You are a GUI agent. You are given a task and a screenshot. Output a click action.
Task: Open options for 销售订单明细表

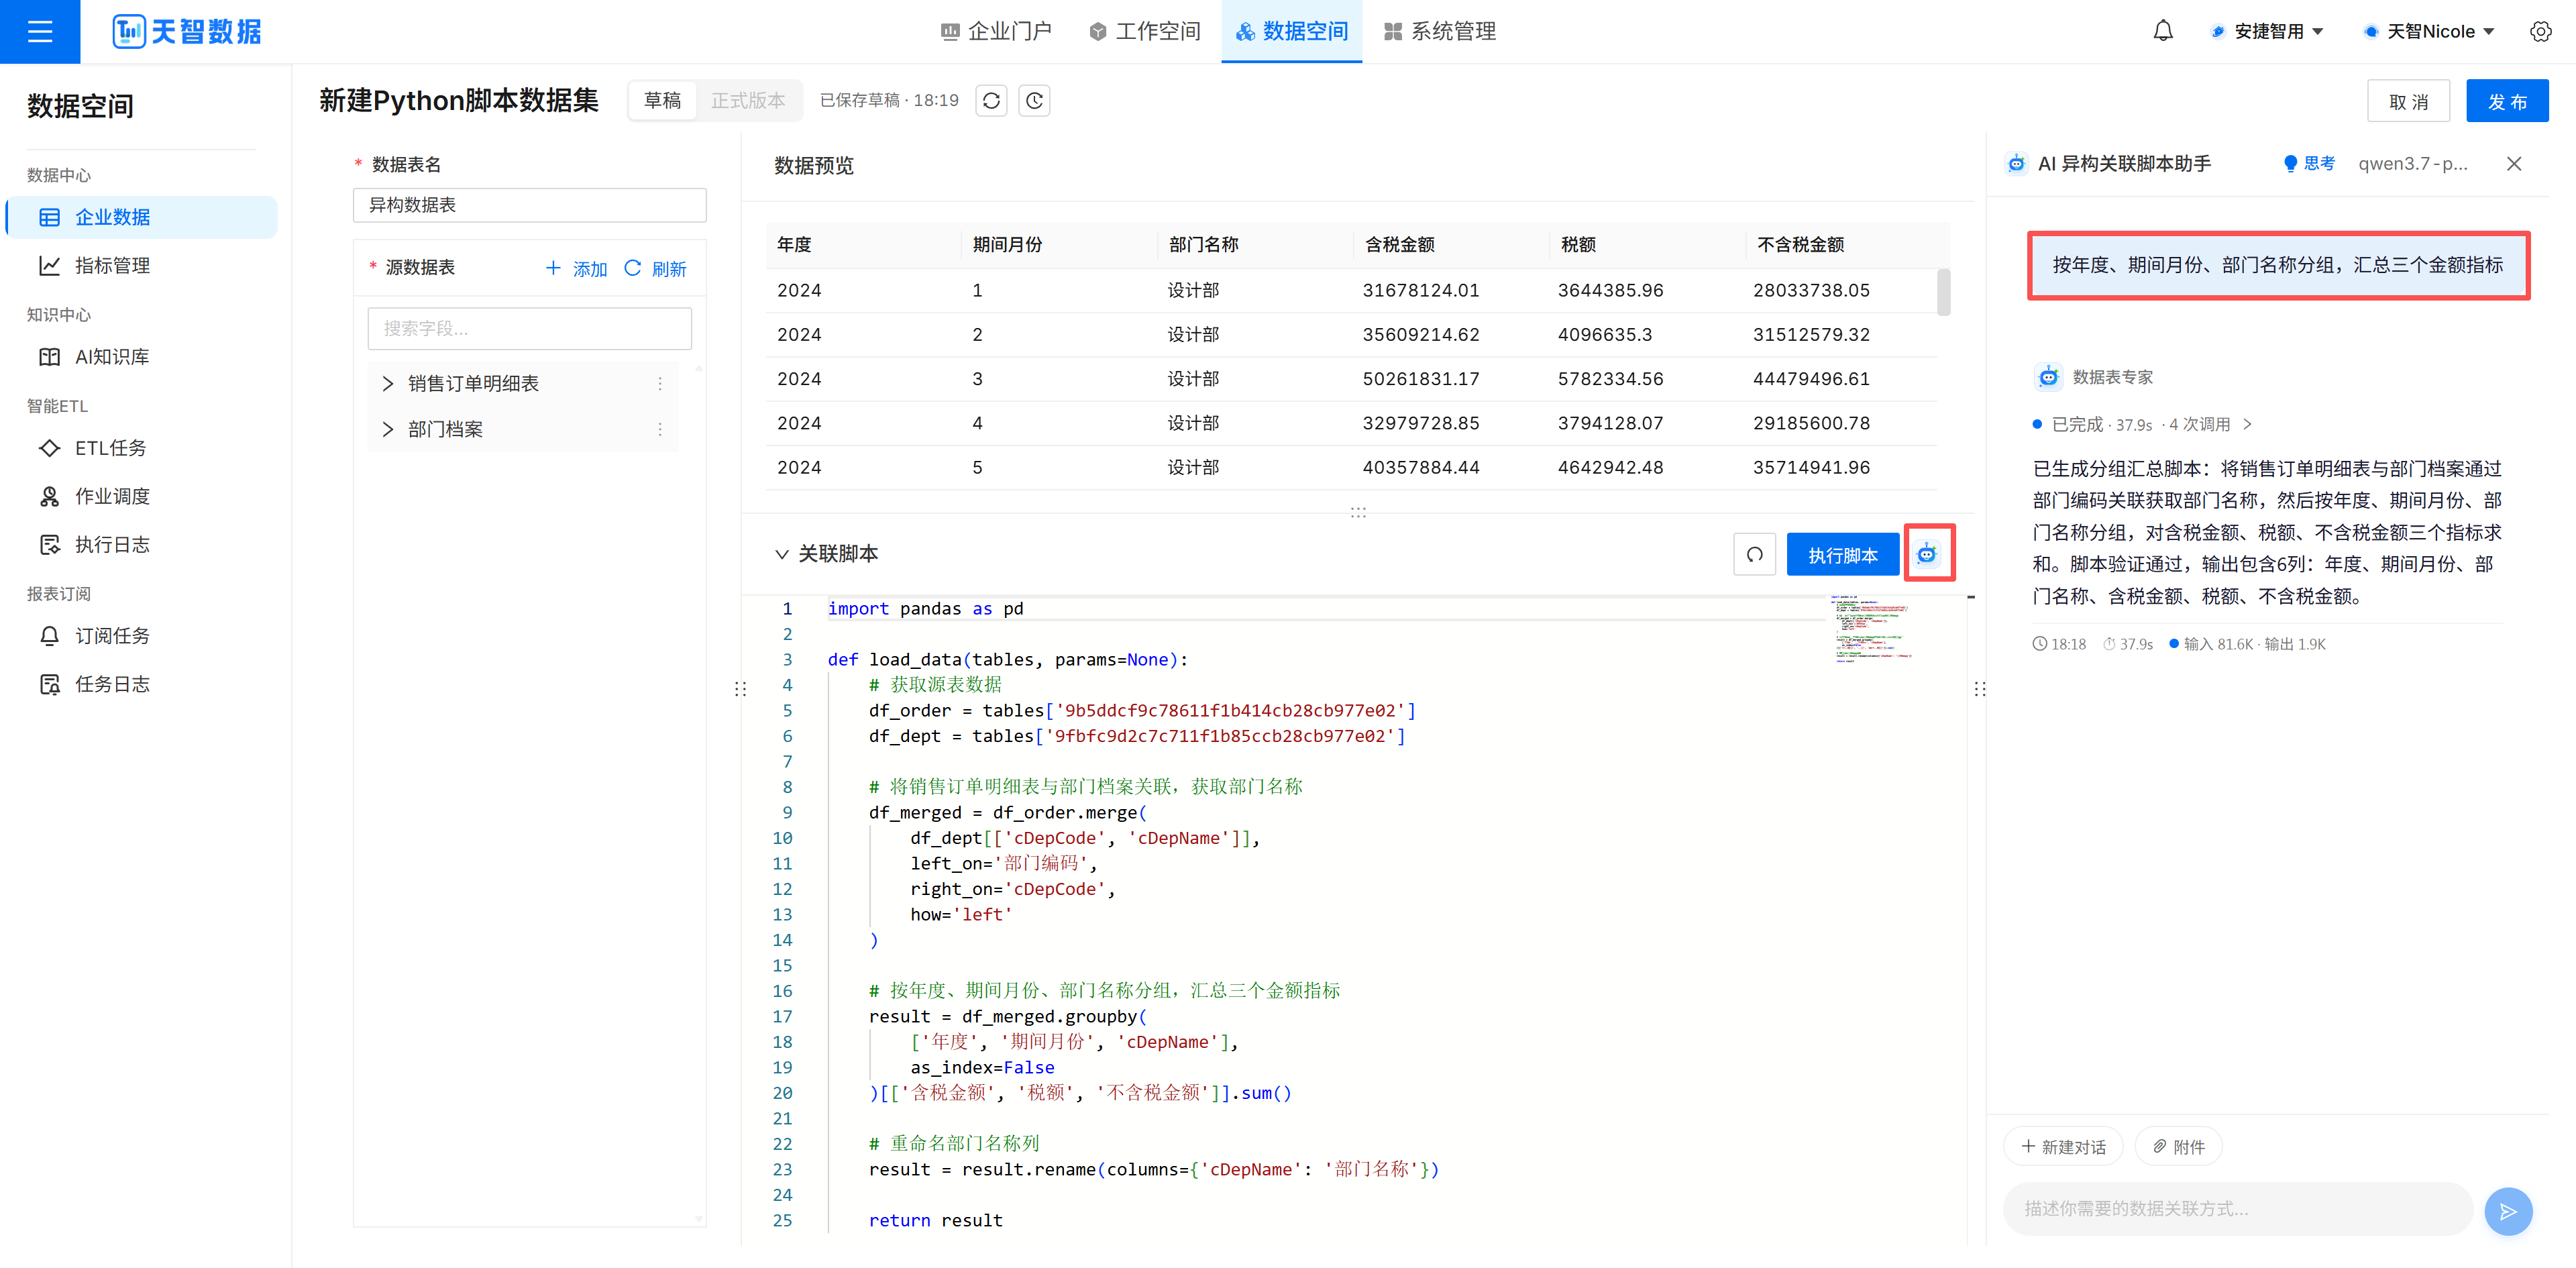pos(660,384)
